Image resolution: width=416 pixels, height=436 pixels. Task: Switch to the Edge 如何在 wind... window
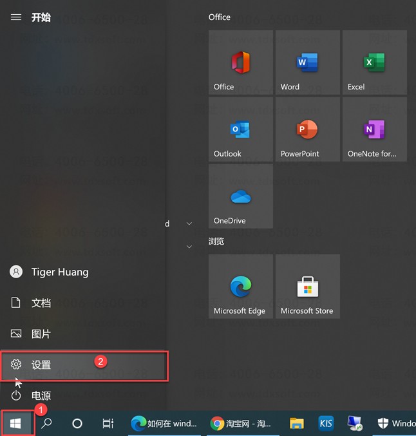[x=164, y=424]
